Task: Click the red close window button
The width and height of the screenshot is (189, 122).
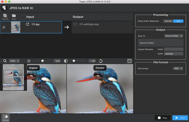Action: pyautogui.click(x=2, y=2)
